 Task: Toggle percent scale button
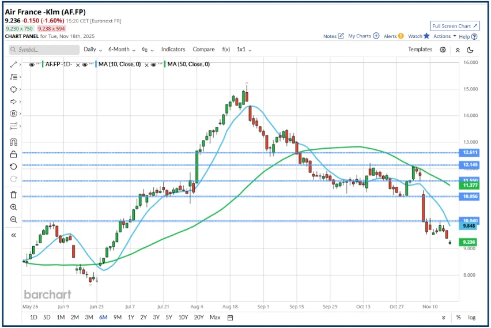coord(458,318)
